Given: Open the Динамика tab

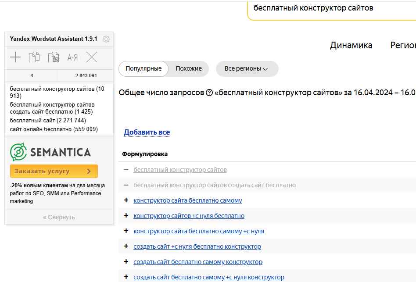Looking at the screenshot, I should (351, 45).
